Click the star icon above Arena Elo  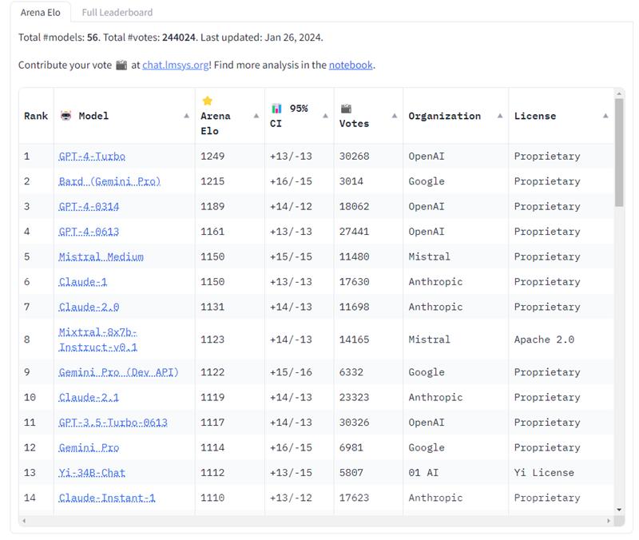pyautogui.click(x=208, y=101)
